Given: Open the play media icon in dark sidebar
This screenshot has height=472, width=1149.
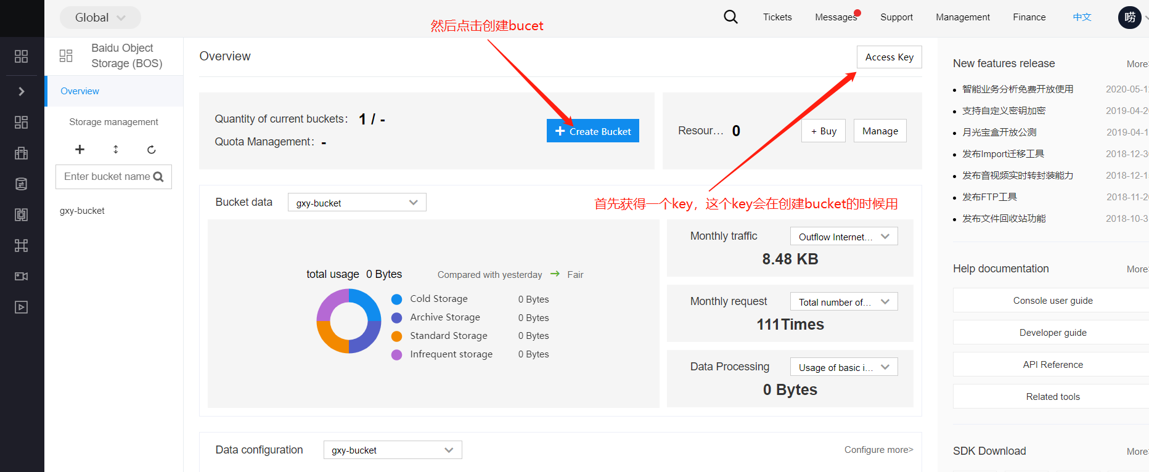Looking at the screenshot, I should pyautogui.click(x=22, y=307).
